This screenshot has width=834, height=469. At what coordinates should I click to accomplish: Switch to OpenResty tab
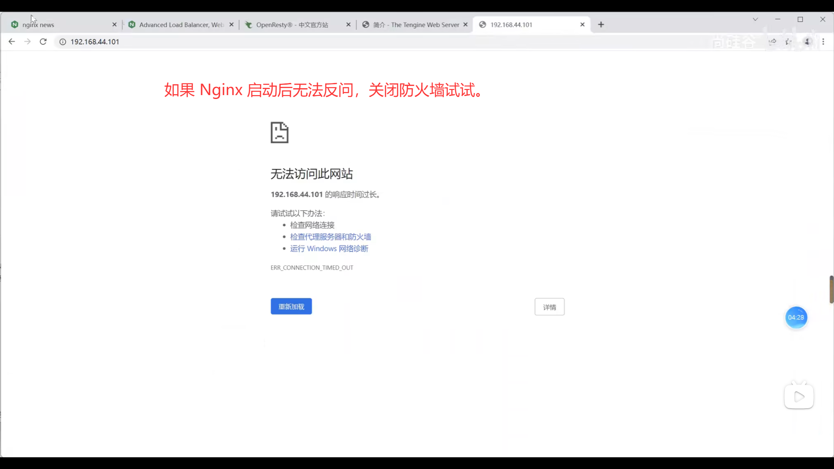(292, 25)
